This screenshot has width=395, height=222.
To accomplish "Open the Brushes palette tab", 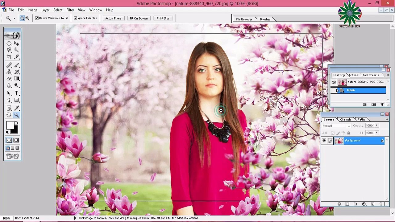I will [x=265, y=19].
